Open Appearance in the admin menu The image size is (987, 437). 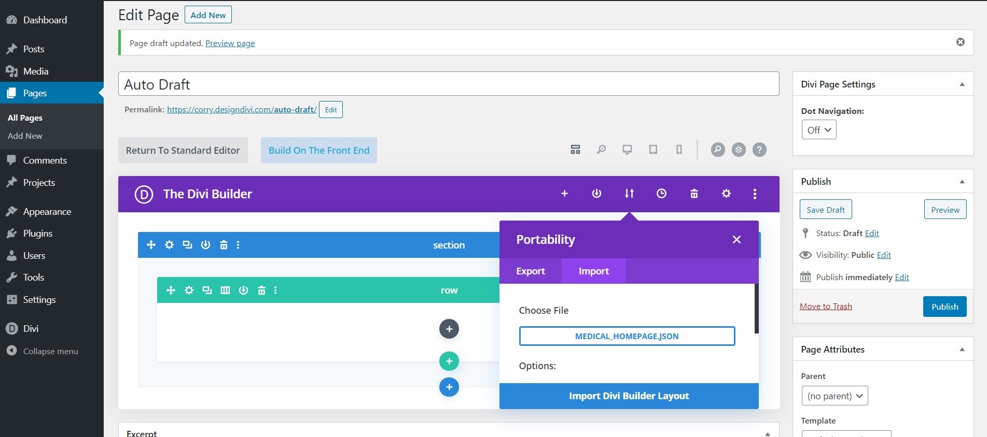tap(52, 212)
